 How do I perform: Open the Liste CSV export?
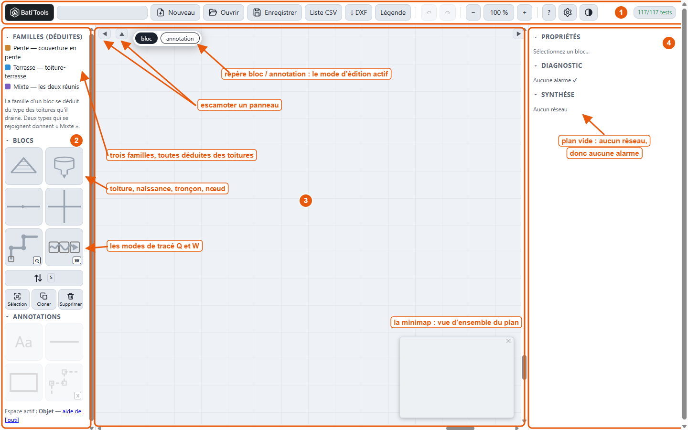[x=323, y=12]
